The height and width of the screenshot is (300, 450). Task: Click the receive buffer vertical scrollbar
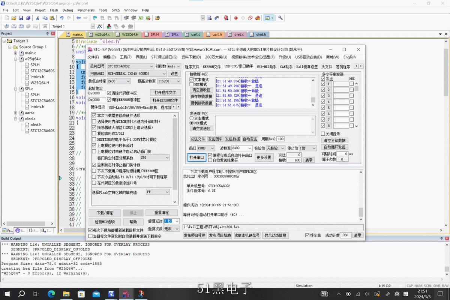(313, 92)
